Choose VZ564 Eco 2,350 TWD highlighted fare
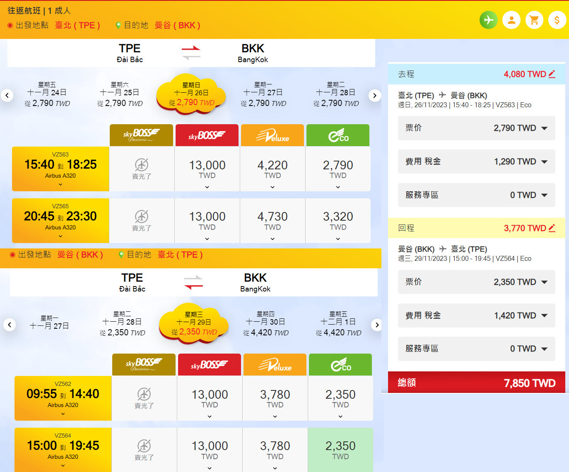569x472 pixels. 340,450
